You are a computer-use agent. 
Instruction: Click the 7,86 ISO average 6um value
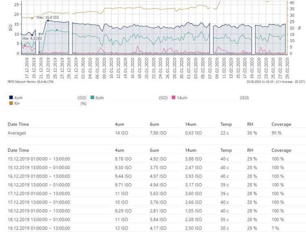[x=158, y=133]
